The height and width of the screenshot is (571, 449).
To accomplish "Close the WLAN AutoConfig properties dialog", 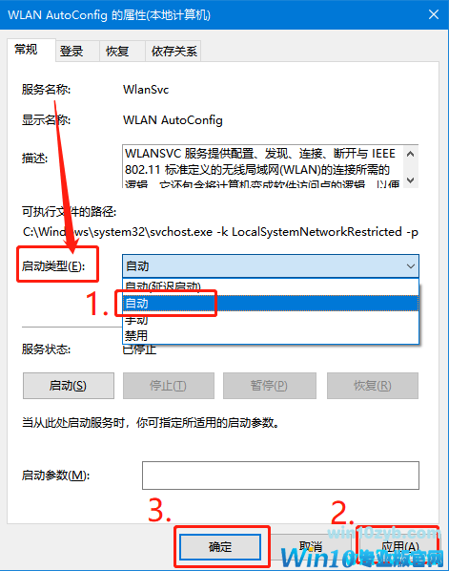I will 434,14.
